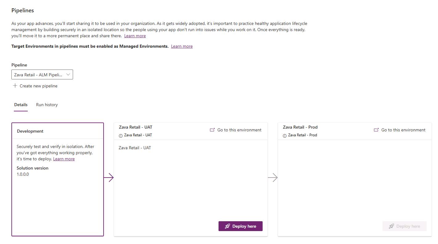Click the rocket icon on UAT Deploy here

227,226
